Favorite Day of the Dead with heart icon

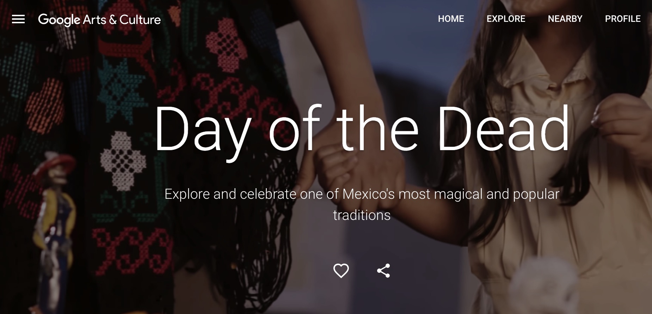click(341, 271)
